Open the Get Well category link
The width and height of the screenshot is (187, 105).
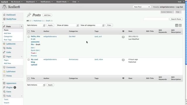72,36
